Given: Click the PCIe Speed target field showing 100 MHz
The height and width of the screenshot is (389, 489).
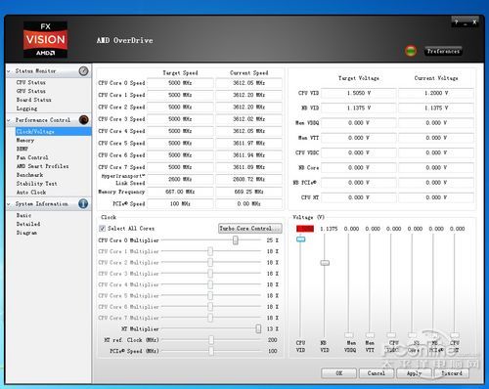Looking at the screenshot, I should (180, 203).
